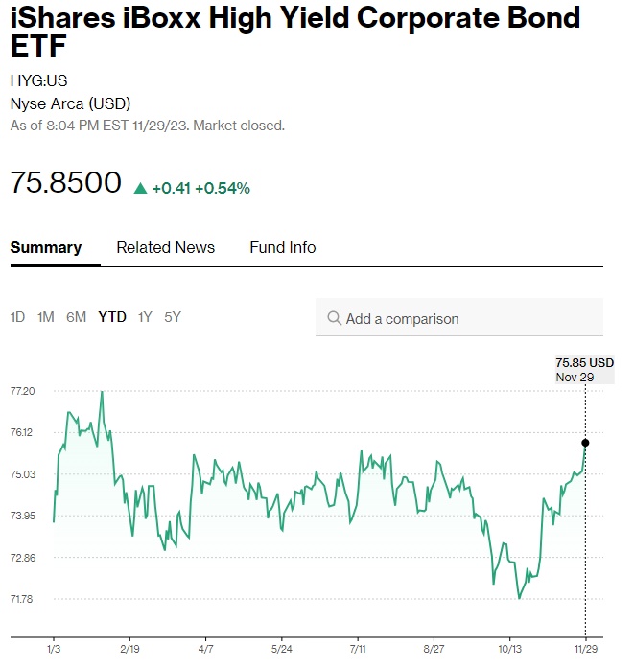The image size is (634, 666).
Task: Click the green up-arrow price change icon
Action: pos(140,189)
